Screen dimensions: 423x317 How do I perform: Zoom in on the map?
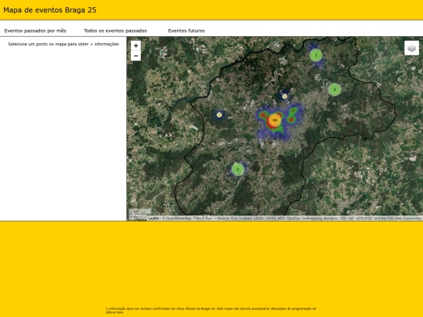point(136,45)
